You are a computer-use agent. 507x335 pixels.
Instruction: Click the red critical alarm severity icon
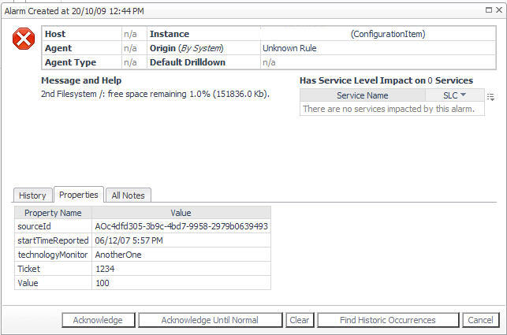tap(24, 39)
